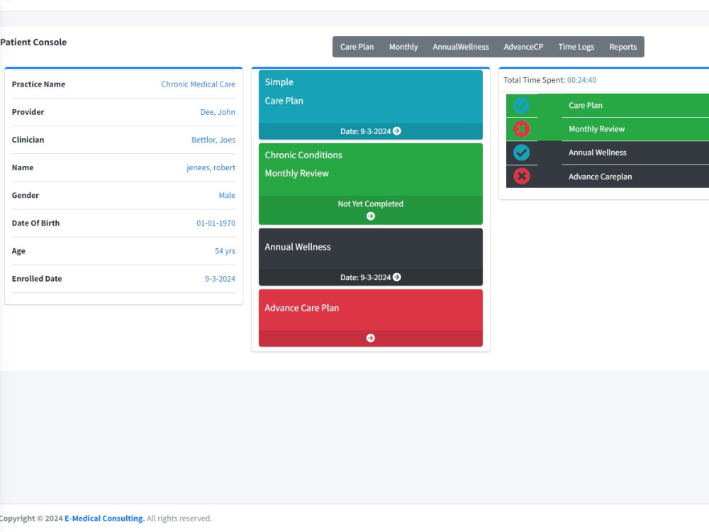Select Monthly Review row in status list
Viewport: 709px width, 532px height.
coord(608,129)
